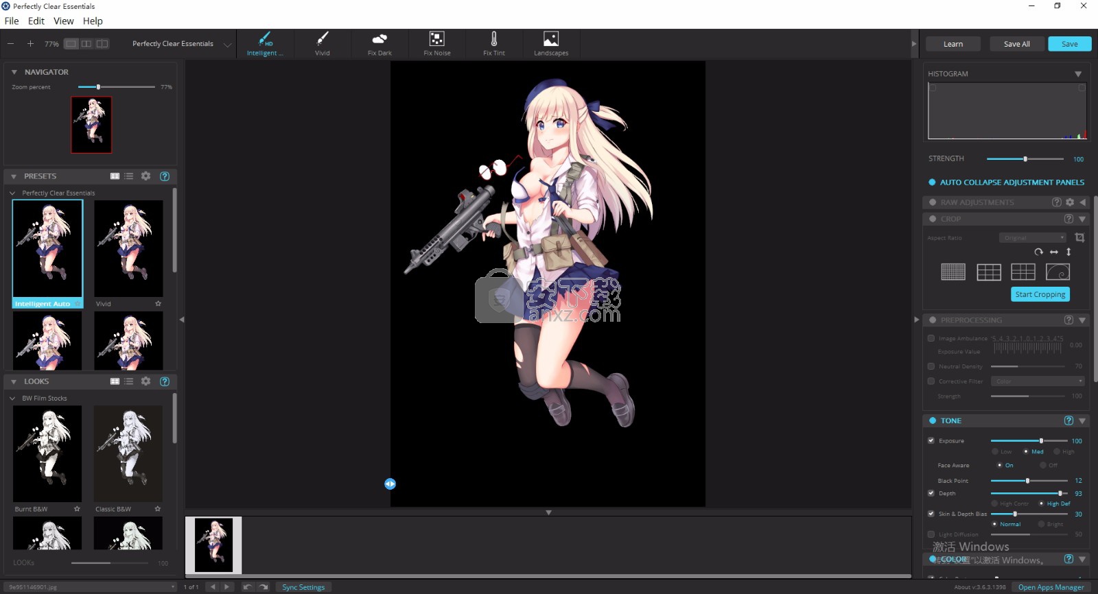Open Raw Adjustments settings gear
Screen dimensions: 1098x594
pos(1070,202)
